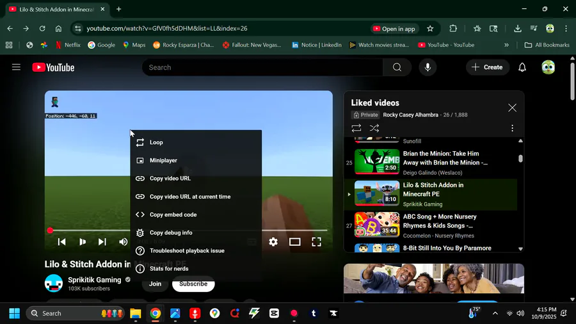The width and height of the screenshot is (576, 324).
Task: Go back in browser history
Action: tap(10, 29)
